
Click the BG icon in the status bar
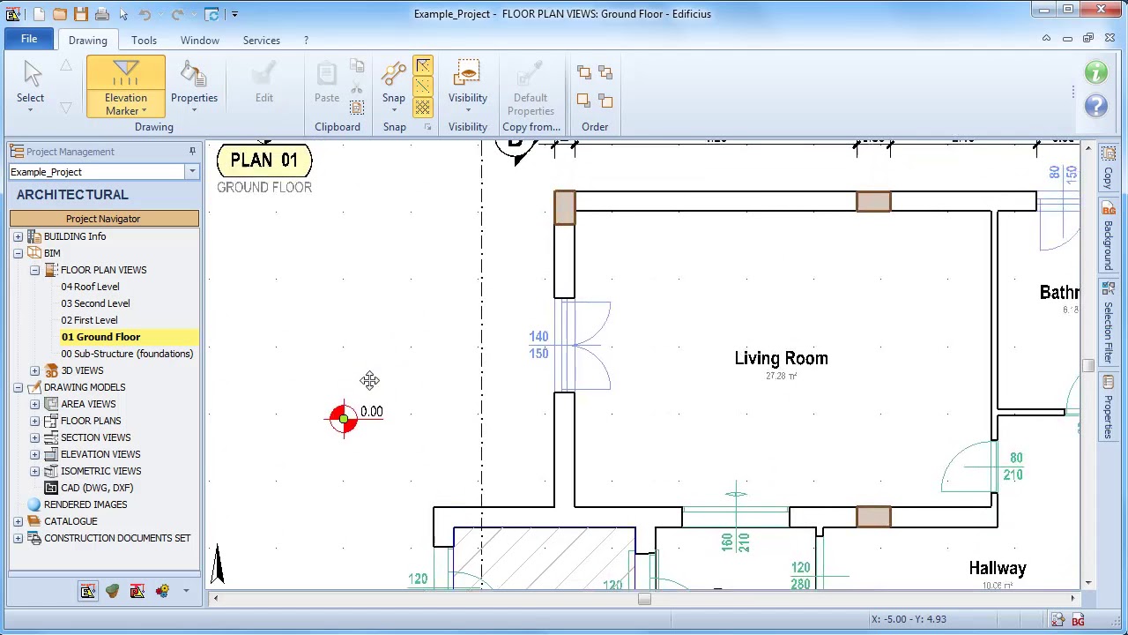coord(1078,620)
